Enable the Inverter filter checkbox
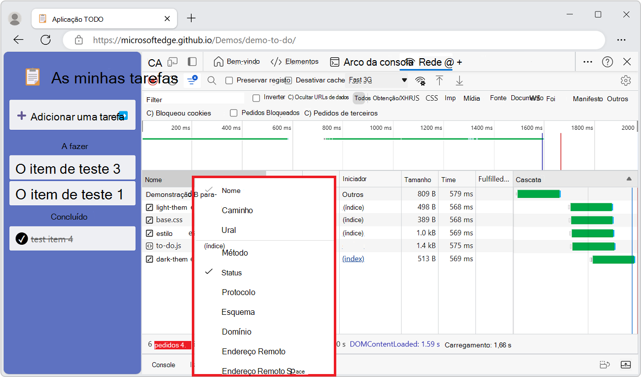The height and width of the screenshot is (377, 641). (256, 98)
